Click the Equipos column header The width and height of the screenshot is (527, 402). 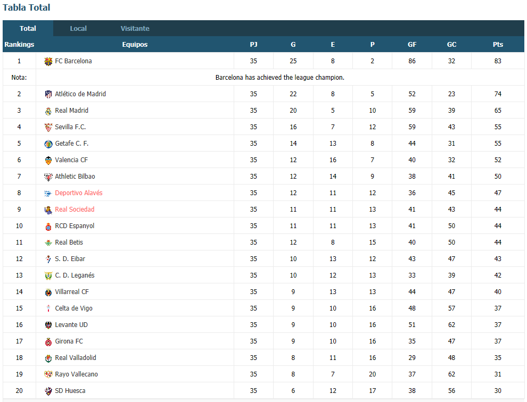click(135, 44)
